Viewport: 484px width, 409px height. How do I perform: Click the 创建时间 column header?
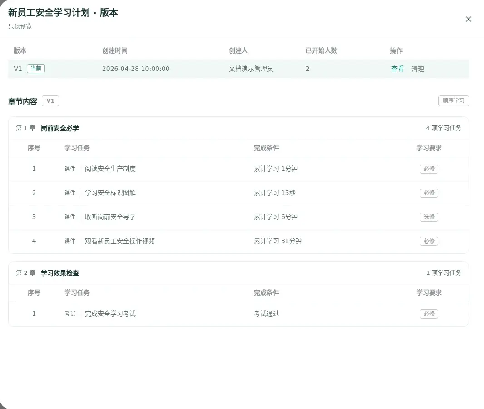pos(115,50)
